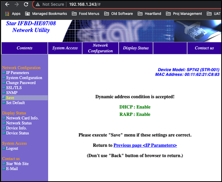Screen dimensions: 222x182
Task: Open Network Status in sidebar
Action: tap(19, 123)
